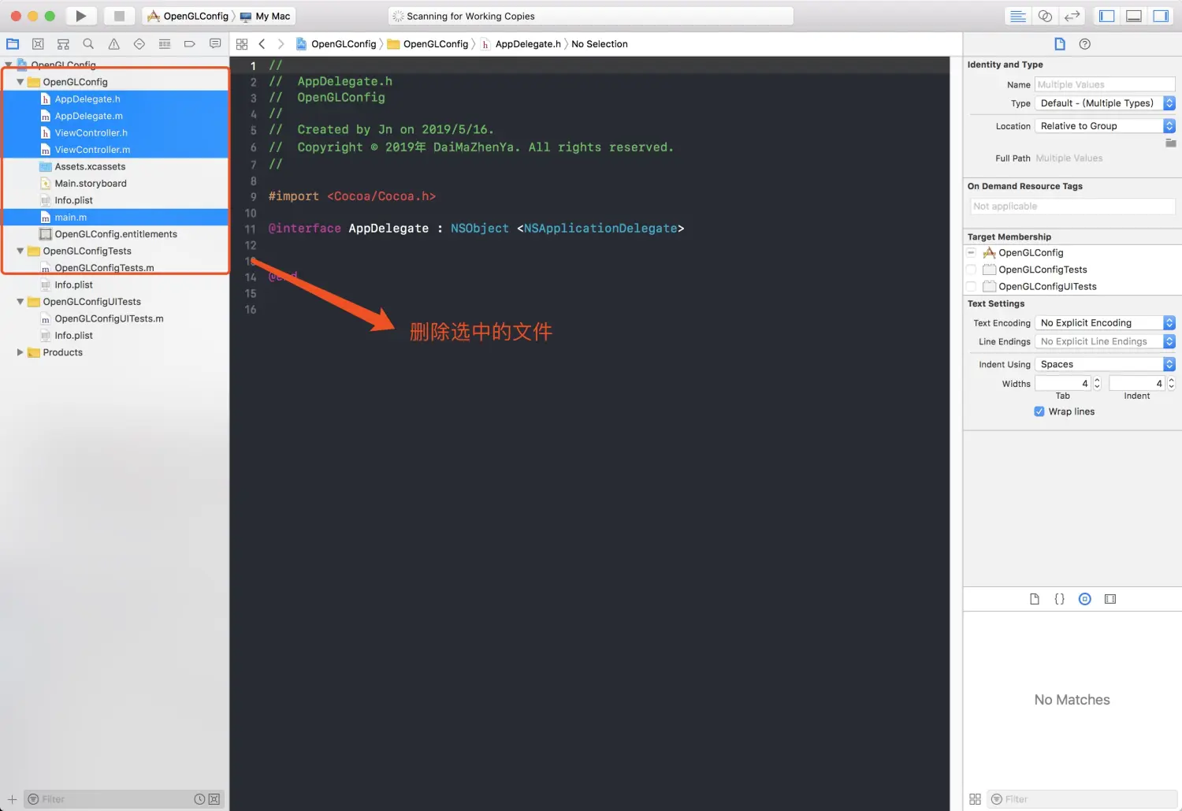Toggle the Inspectors panel visibility
1182x811 pixels.
tap(1161, 16)
